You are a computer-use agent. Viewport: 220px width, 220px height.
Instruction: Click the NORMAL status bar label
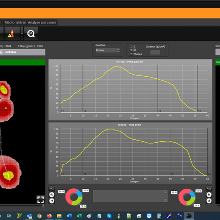(11, 52)
